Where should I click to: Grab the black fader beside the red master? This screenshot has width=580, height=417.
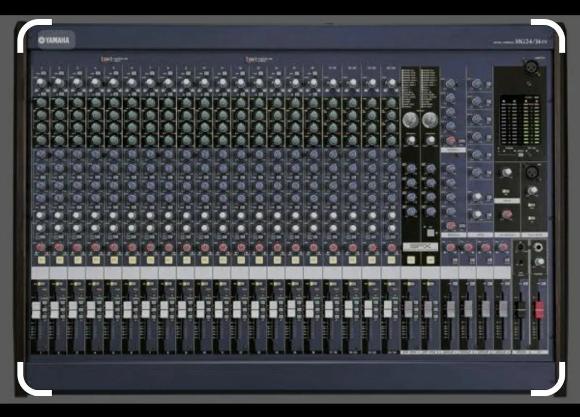point(521,310)
